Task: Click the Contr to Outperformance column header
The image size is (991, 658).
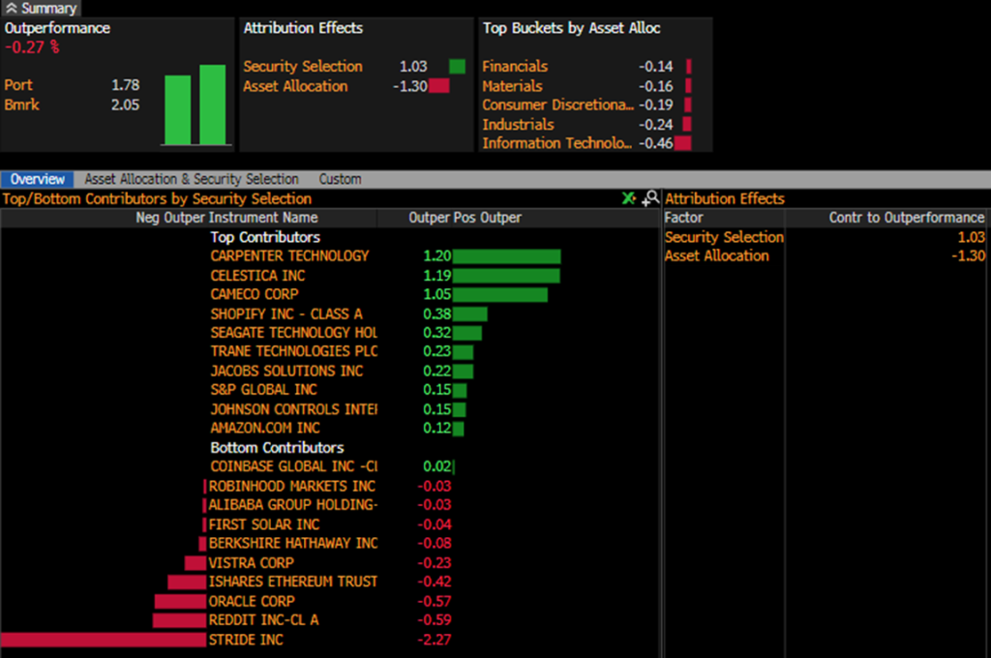Action: 906,218
